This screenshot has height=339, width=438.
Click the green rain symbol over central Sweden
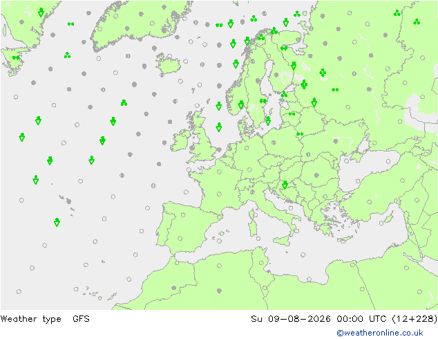point(263,101)
